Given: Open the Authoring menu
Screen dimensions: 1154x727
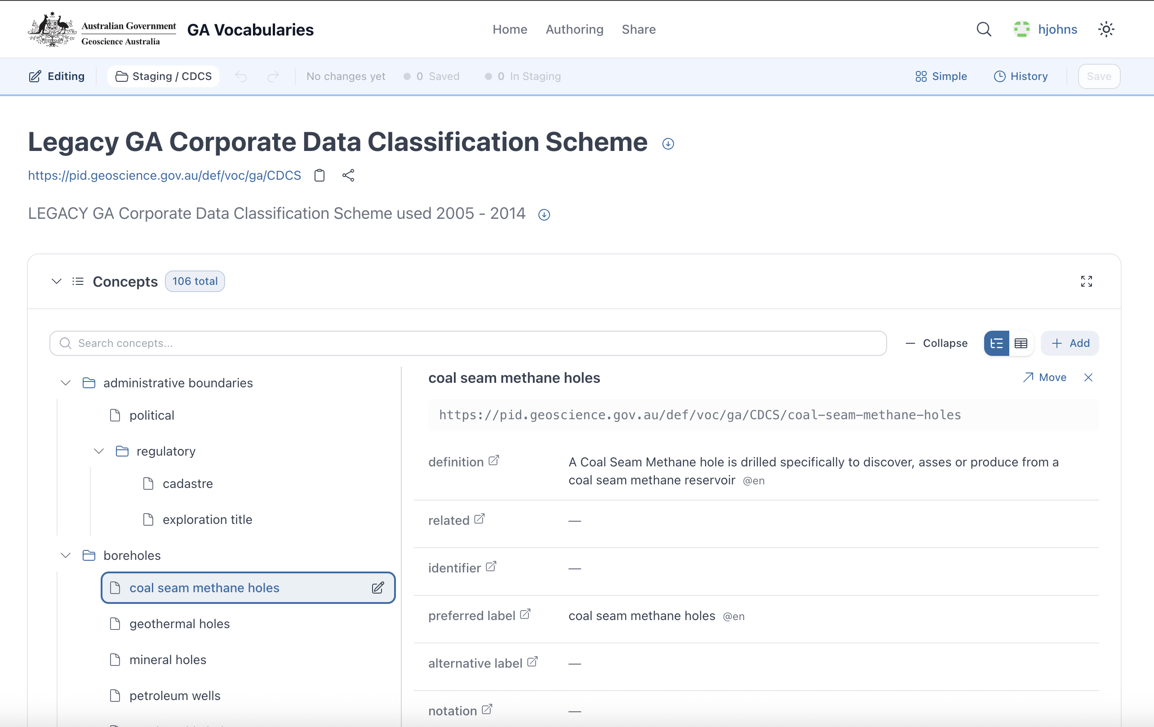Looking at the screenshot, I should (574, 29).
